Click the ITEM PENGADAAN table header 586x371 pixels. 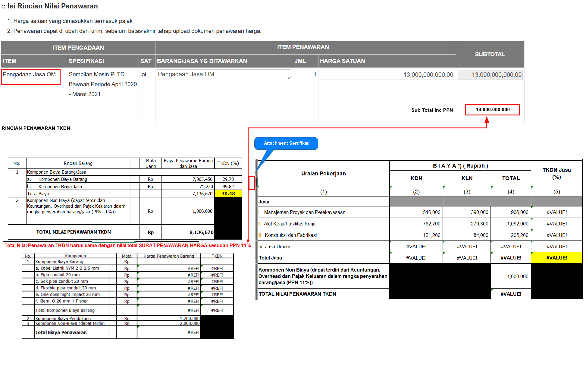(x=78, y=48)
